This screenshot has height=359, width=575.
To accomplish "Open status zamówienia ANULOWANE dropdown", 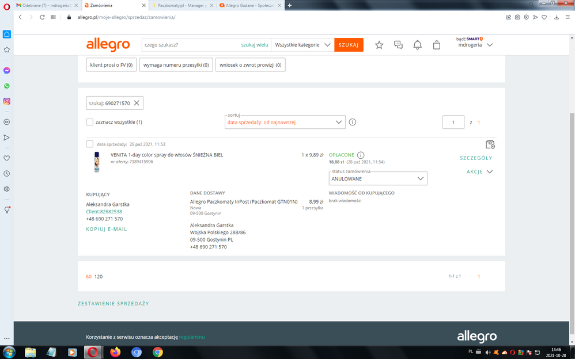I will 378,178.
